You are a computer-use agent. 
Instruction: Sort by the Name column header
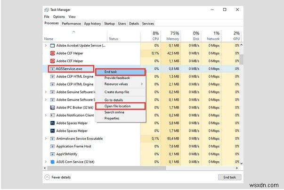(75, 36)
